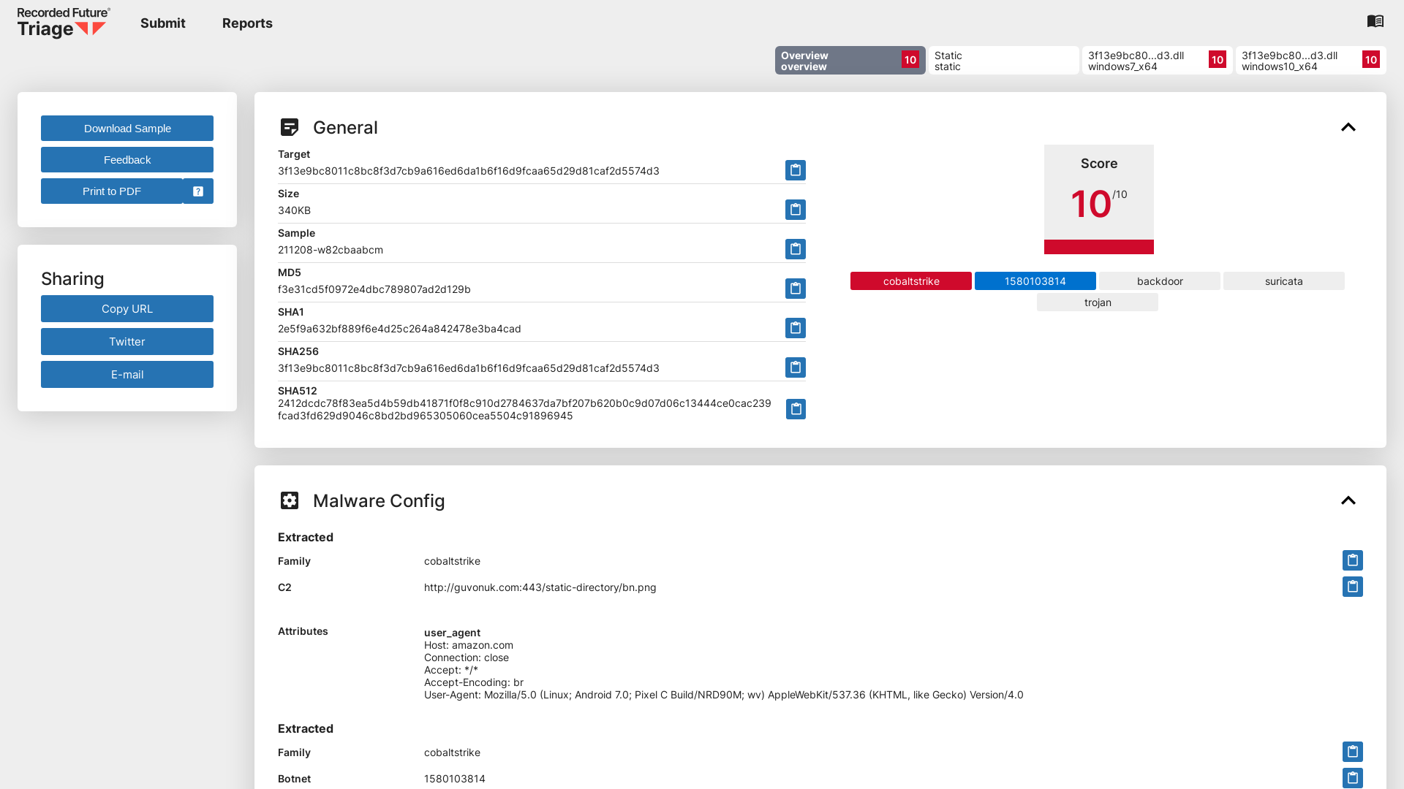Click the SHA1 value 2e5f9a632bf889f6e4d25c264a842478e3ba4cad
Viewport: 1404px width, 789px height.
[399, 329]
